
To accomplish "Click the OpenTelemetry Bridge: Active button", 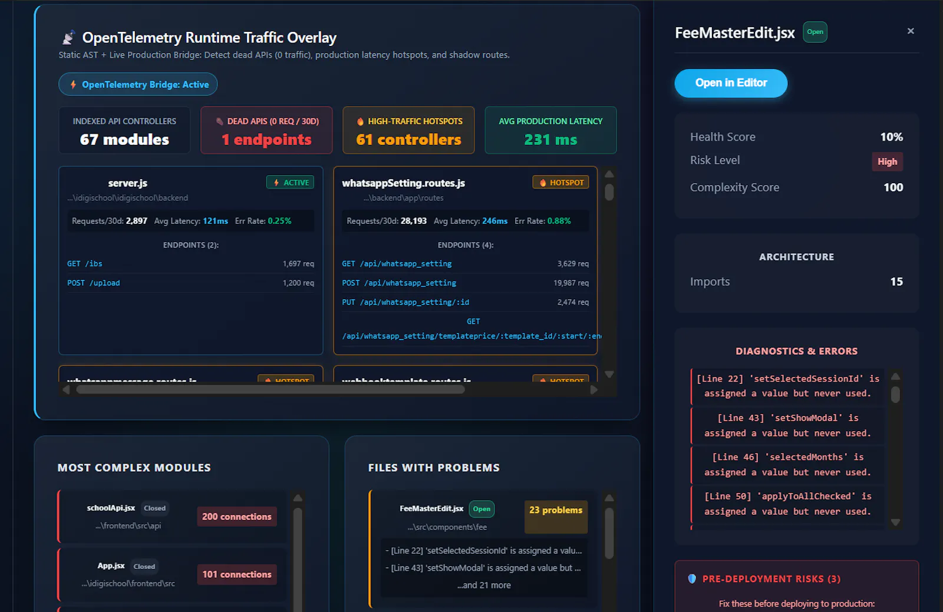I will point(138,84).
